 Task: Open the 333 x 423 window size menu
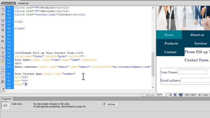click(x=191, y=95)
